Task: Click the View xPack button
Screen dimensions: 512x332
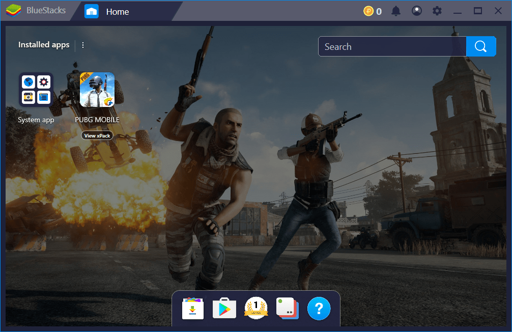Action: [x=97, y=135]
